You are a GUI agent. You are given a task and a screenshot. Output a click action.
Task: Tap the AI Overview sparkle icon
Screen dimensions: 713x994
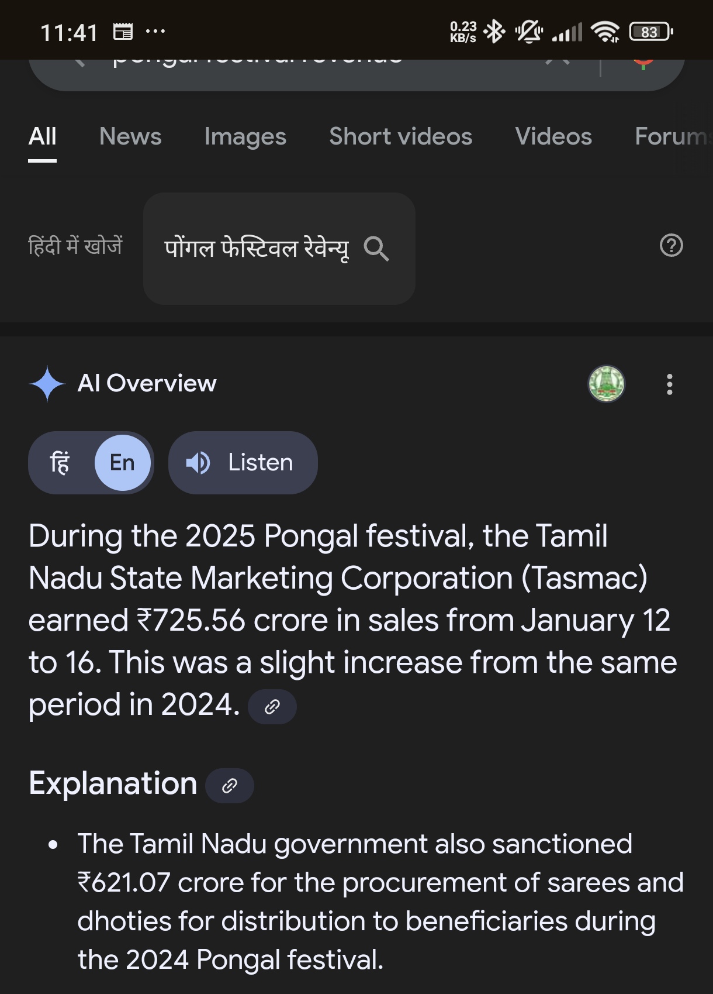tap(47, 384)
